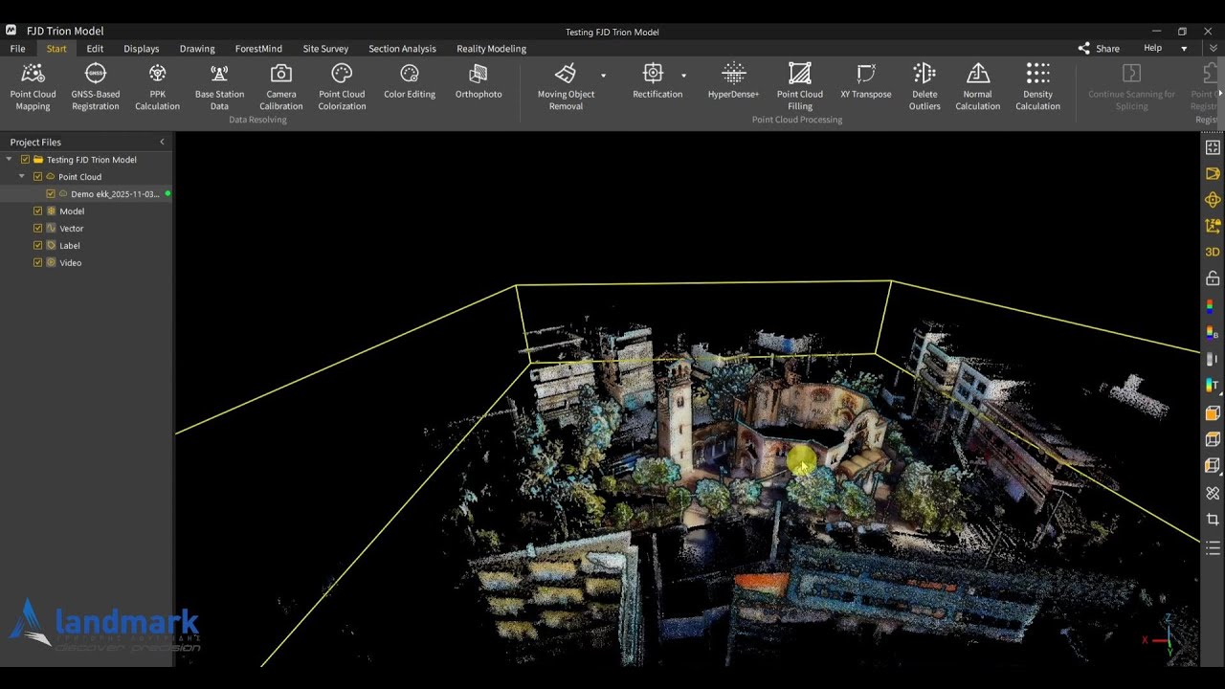Start Density Calculation
The height and width of the screenshot is (689, 1225).
point(1037,87)
